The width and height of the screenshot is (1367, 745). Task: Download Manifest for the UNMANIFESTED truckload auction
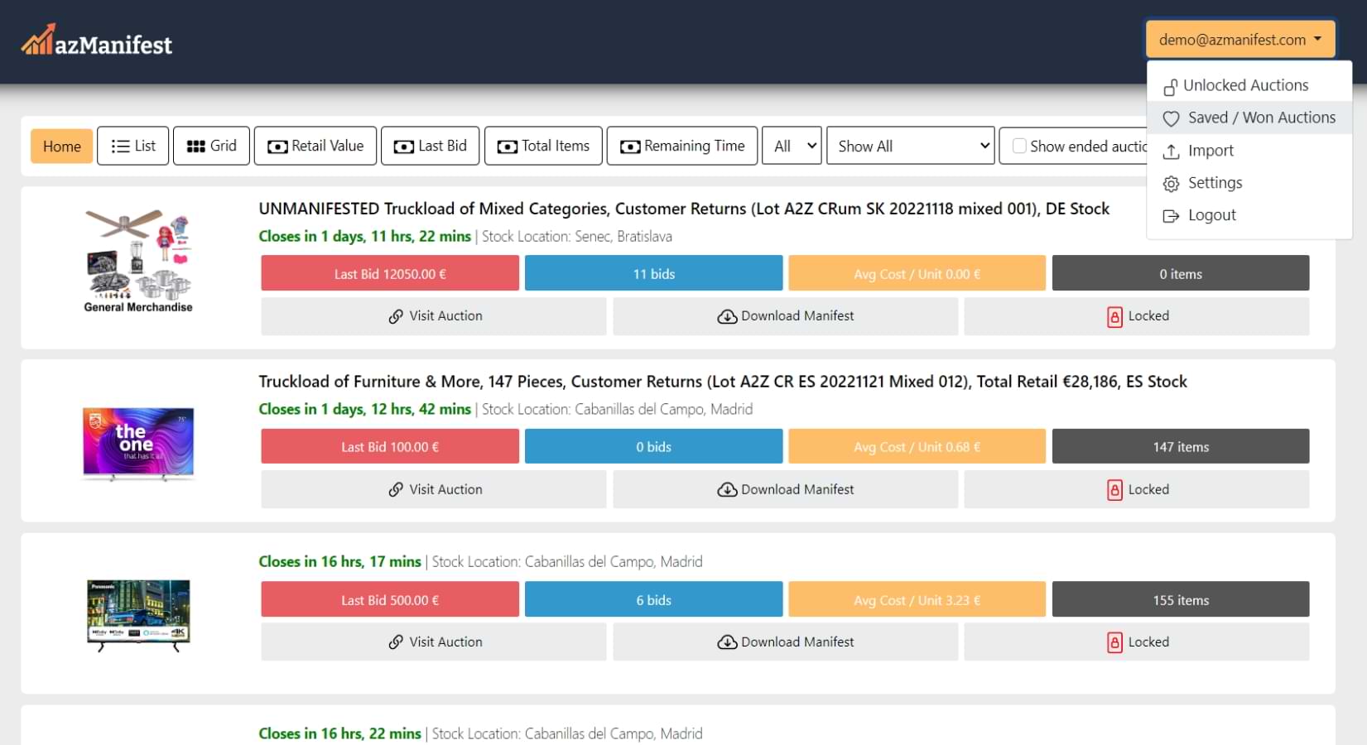click(x=785, y=316)
